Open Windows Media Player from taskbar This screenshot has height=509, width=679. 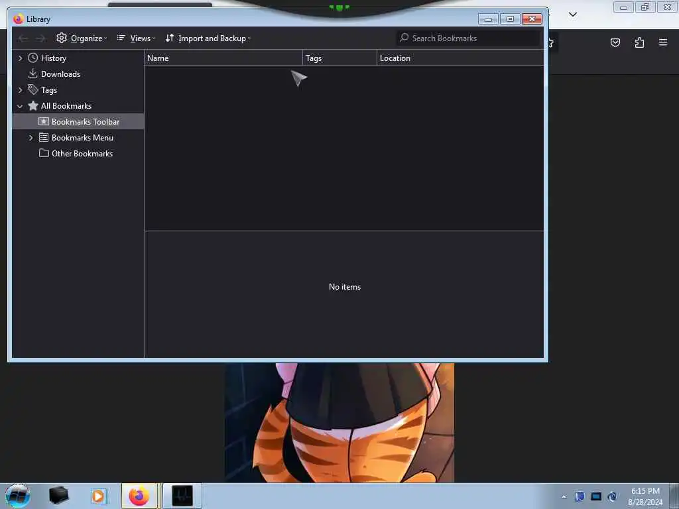coord(98,496)
